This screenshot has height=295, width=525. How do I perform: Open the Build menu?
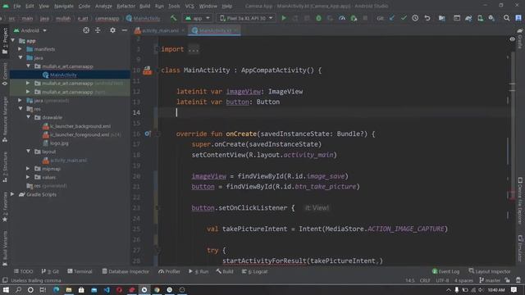pos(144,6)
